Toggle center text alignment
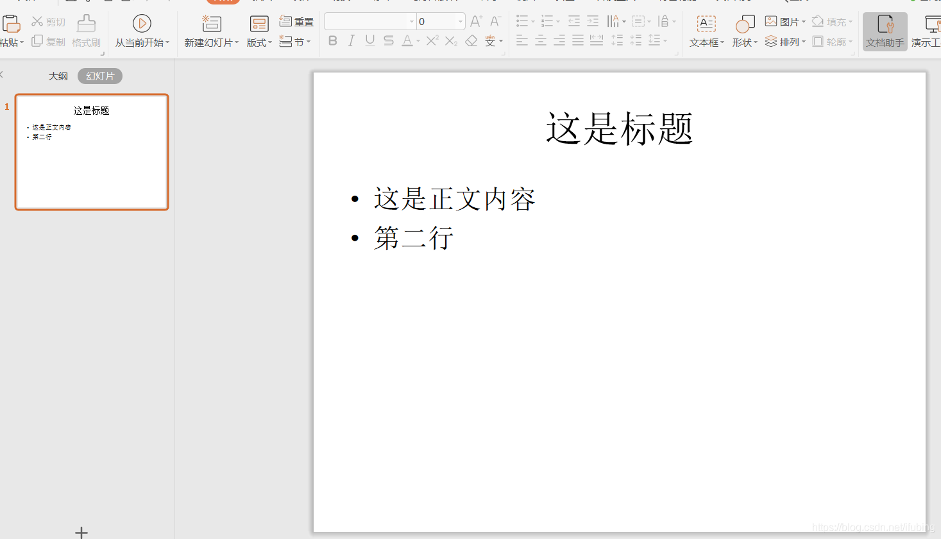The height and width of the screenshot is (539, 941). tap(541, 41)
